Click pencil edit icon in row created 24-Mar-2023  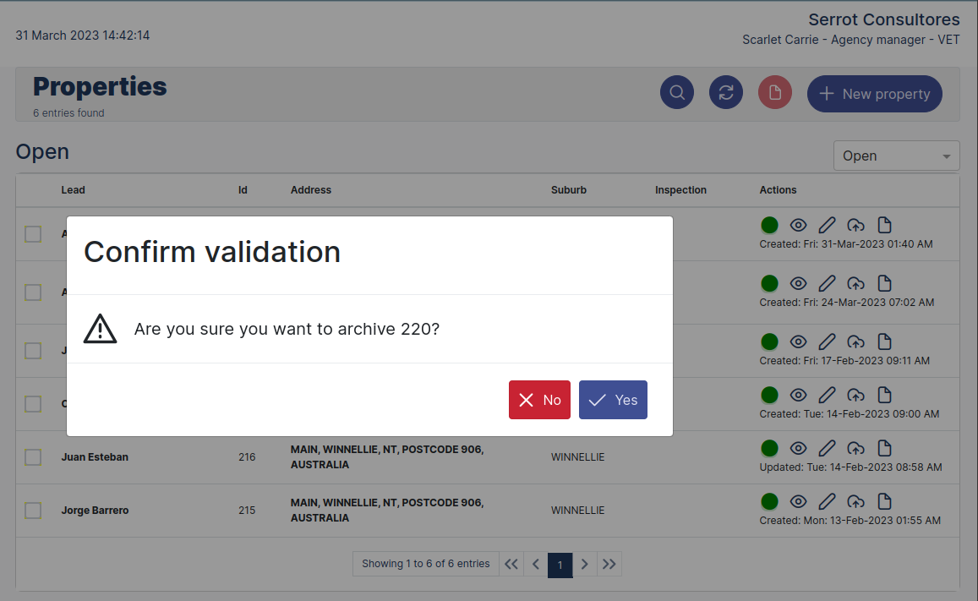coord(828,283)
